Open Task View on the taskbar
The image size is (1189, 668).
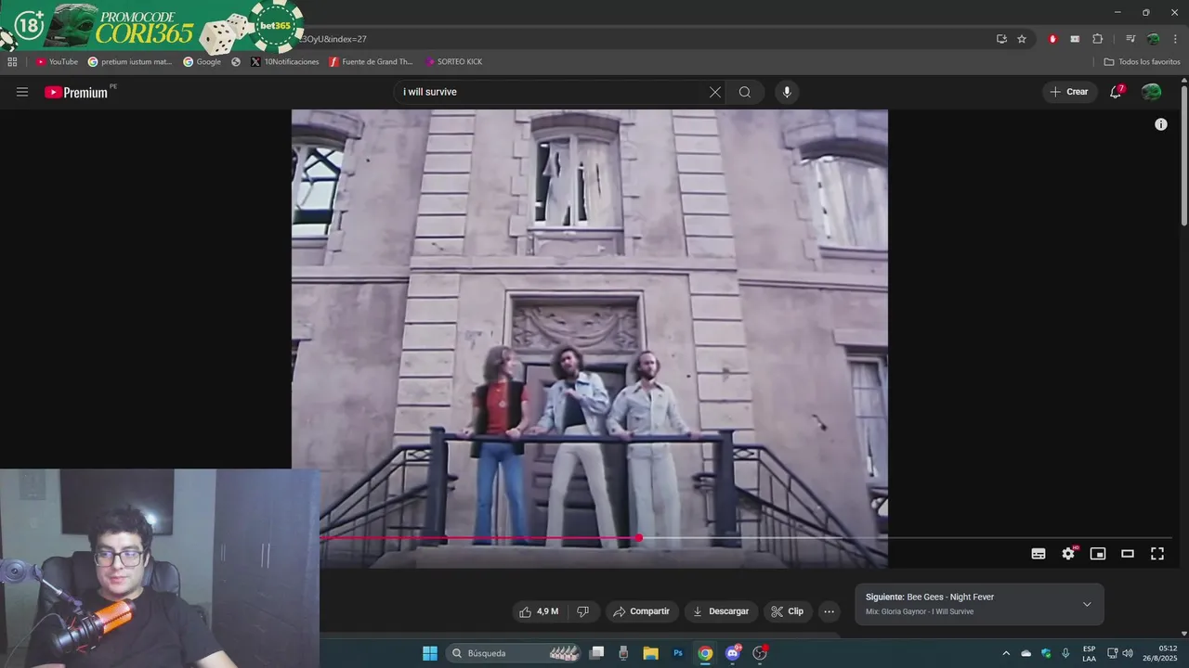[x=597, y=653]
